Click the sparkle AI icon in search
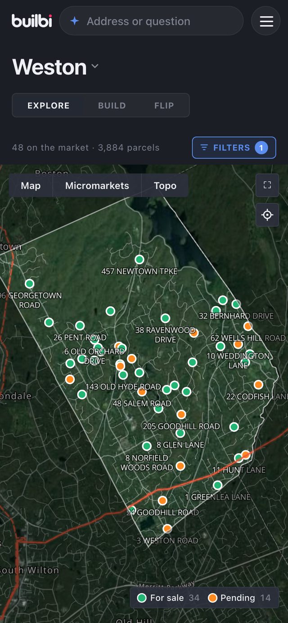The image size is (288, 623). tap(75, 21)
